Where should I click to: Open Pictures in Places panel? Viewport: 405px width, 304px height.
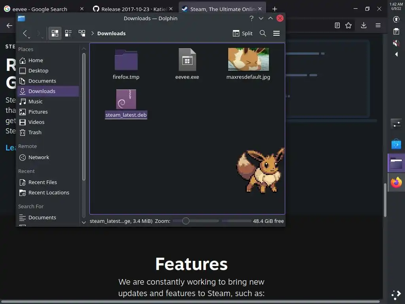pyautogui.click(x=49, y=112)
